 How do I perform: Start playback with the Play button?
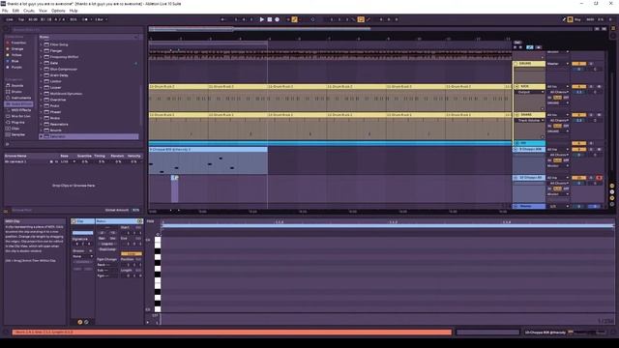point(262,19)
